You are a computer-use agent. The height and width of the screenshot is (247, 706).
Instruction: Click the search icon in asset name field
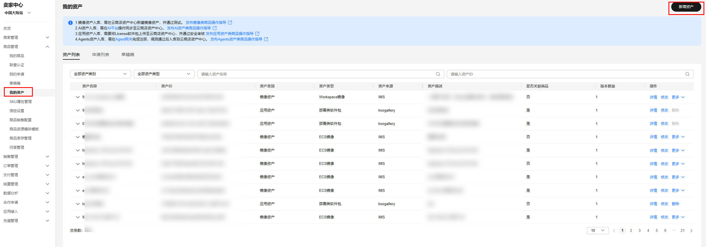click(x=438, y=74)
